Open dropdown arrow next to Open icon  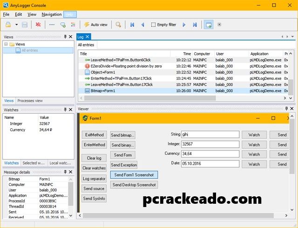click(x=16, y=24)
